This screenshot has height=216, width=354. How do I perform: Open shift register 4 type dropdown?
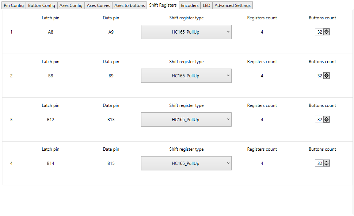(x=186, y=163)
